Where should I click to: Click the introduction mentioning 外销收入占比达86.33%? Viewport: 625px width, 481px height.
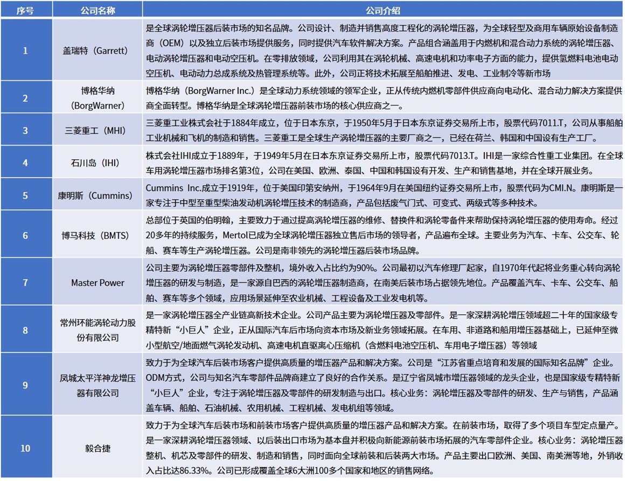coord(383,447)
